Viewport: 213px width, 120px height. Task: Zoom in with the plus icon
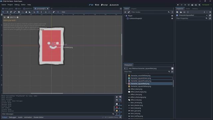tap(18, 17)
